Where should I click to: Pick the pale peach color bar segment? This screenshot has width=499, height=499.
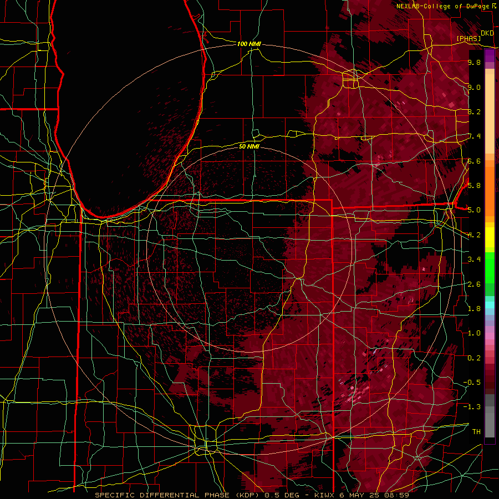(490, 115)
